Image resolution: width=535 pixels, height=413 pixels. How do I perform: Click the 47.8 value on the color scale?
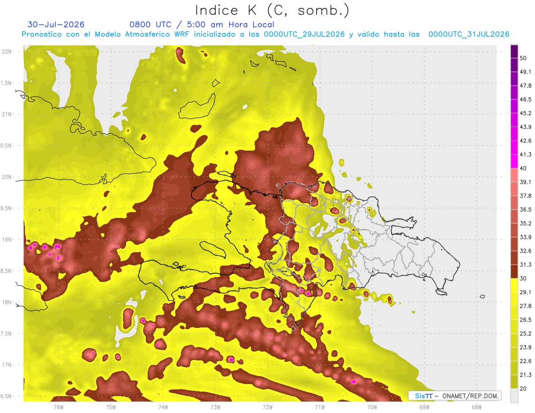pos(526,86)
